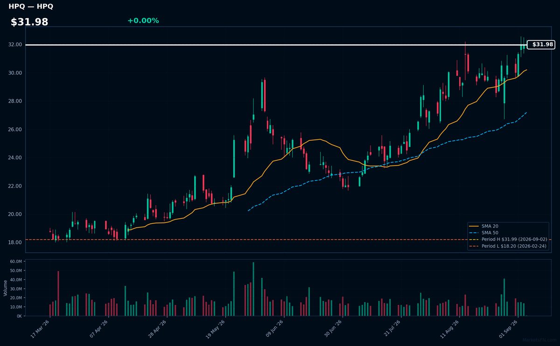Image resolution: width=560 pixels, height=346 pixels.
Task: Click the HPQ — HPQ chart title
Action: [31, 7]
